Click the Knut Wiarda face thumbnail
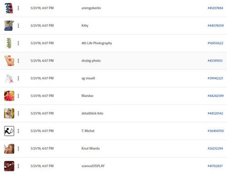Image resolution: width=227 pixels, height=174 pixels. 9,149
